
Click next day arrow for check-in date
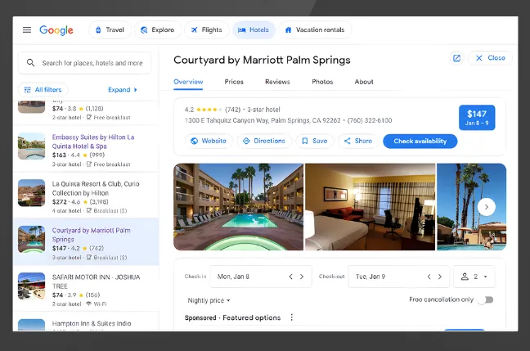coord(302,277)
